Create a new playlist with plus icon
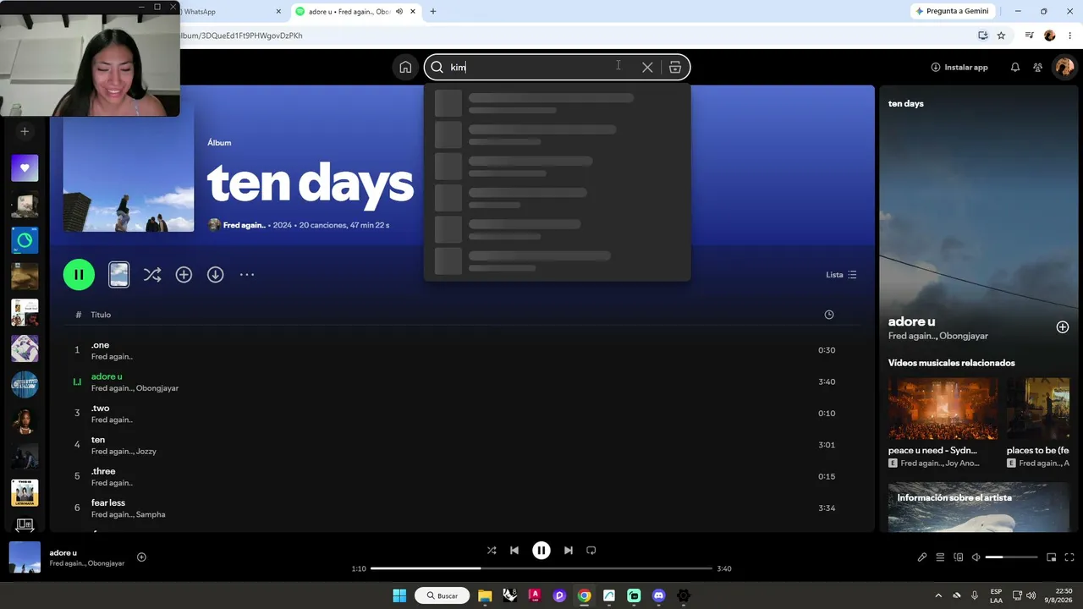The height and width of the screenshot is (609, 1083). [x=25, y=131]
